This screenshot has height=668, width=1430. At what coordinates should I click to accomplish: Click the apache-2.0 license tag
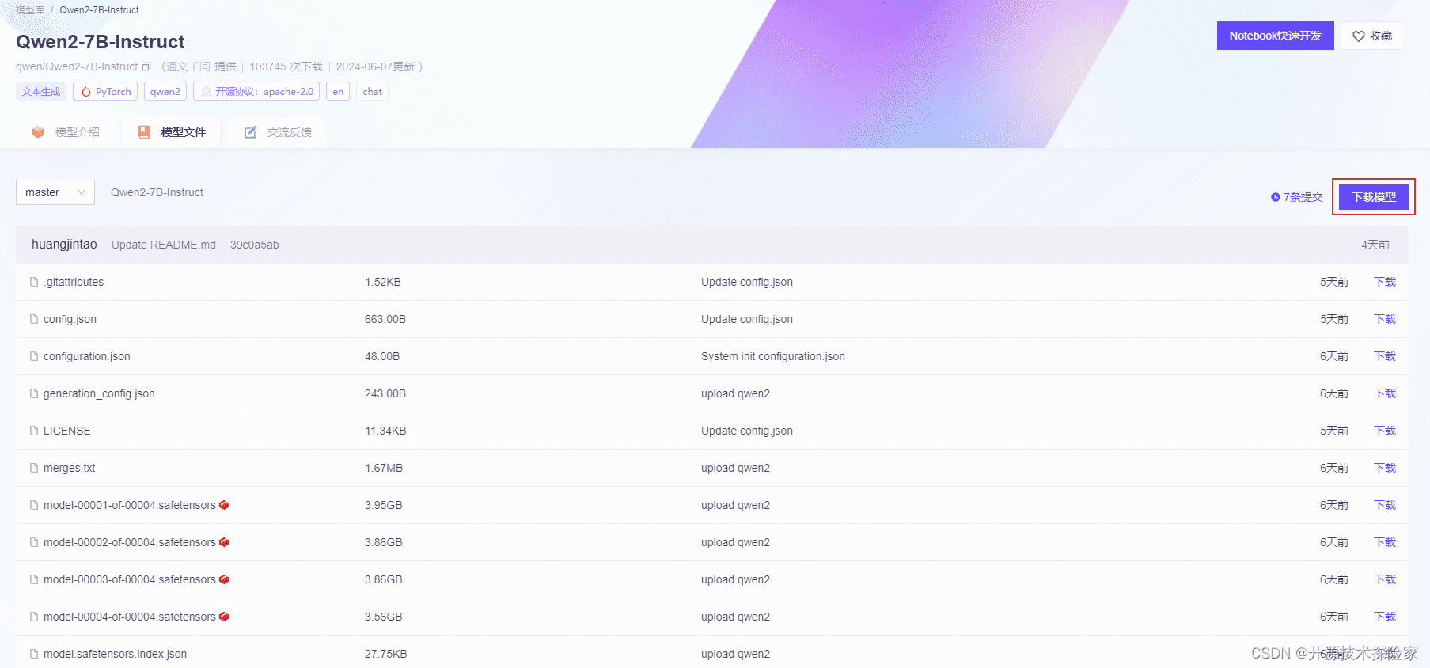[256, 92]
